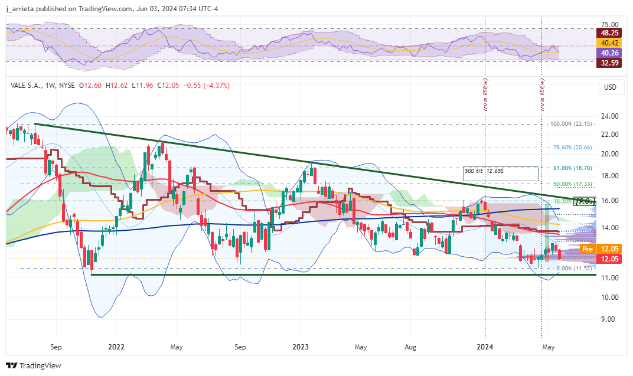Screen dimensions: 633x376
Task: Click the TradingView logo
Action: tap(34, 365)
